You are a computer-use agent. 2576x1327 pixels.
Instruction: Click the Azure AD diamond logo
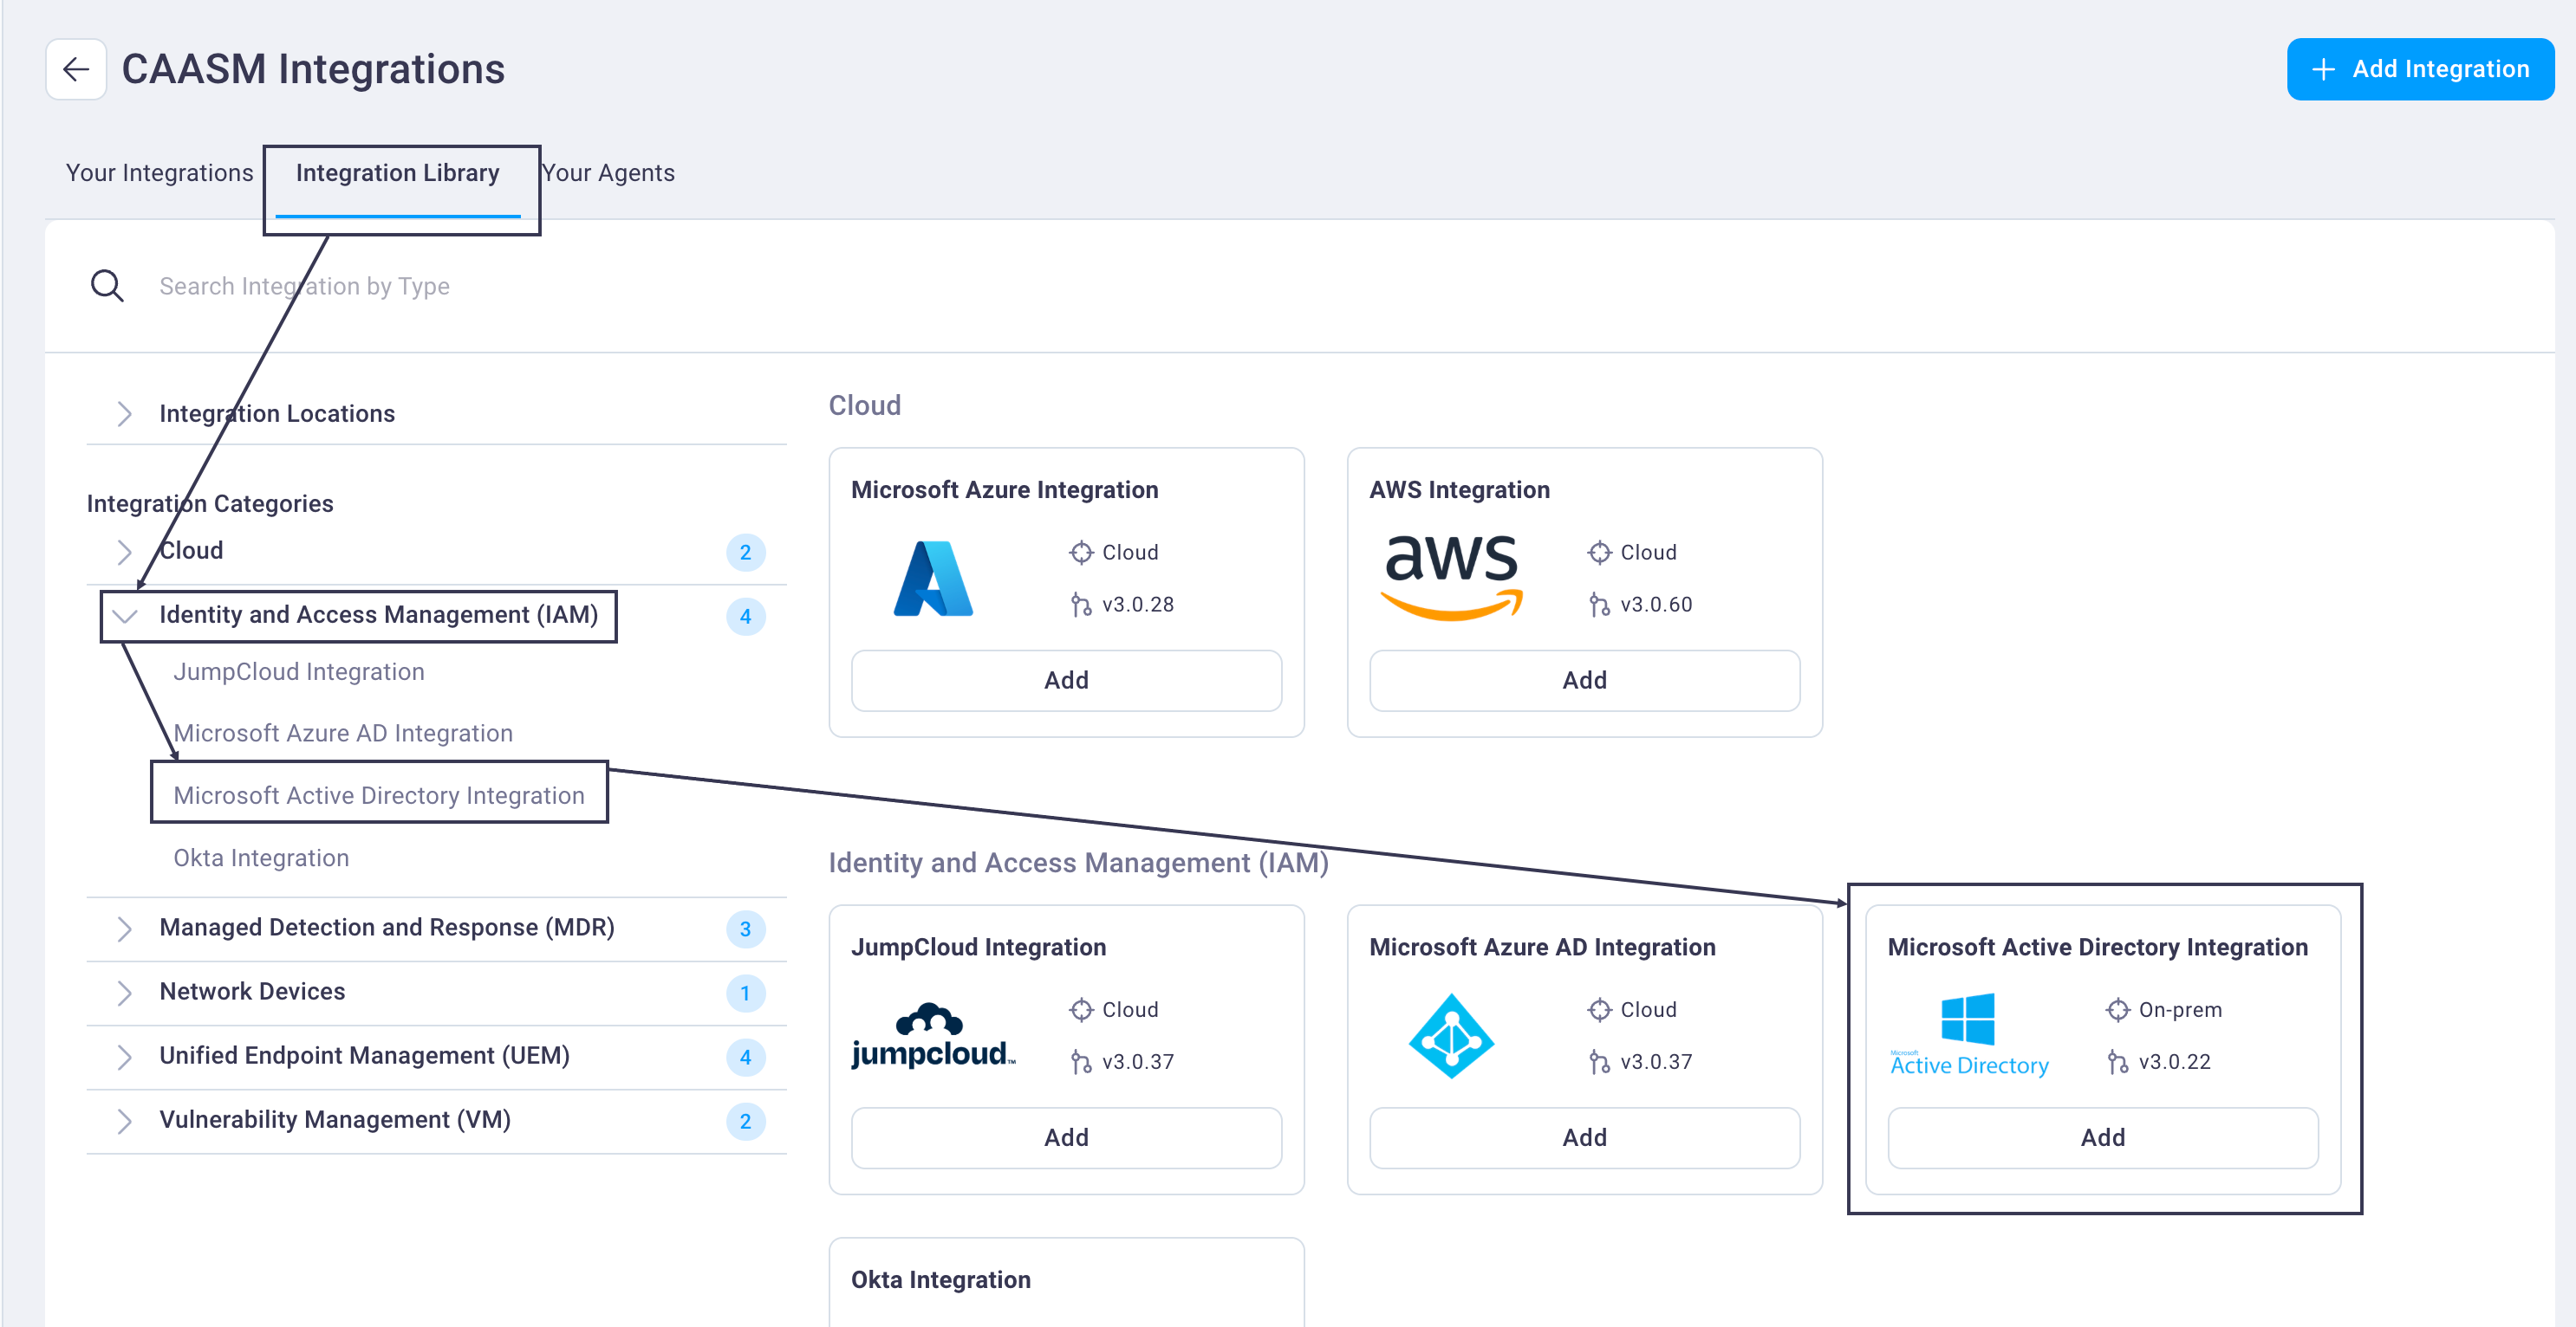click(x=1451, y=1036)
